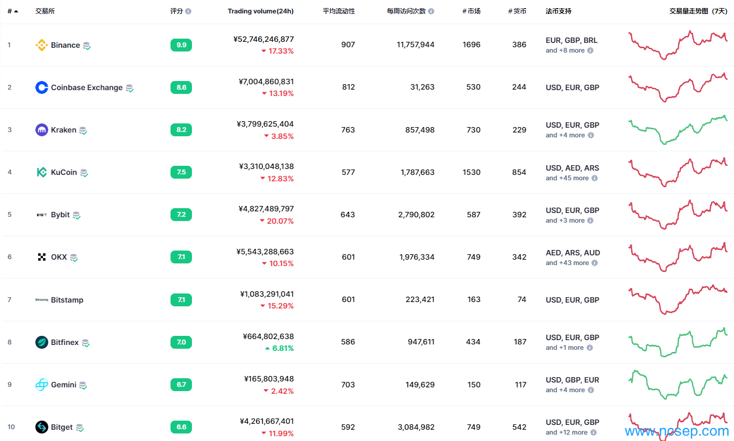This screenshot has width=734, height=441.
Task: Open the Coinbase Exchange link
Action: pyautogui.click(x=87, y=87)
